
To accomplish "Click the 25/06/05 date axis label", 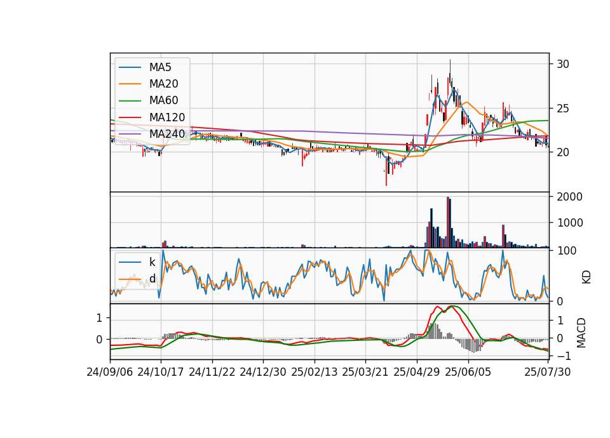I will pyautogui.click(x=468, y=372).
